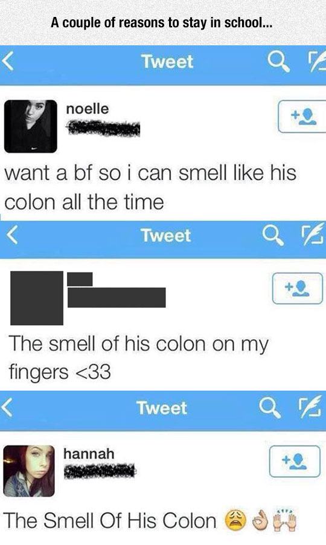Tap compose tweet icon above hannah's tweet
The height and width of the screenshot is (545, 326).
(310, 407)
